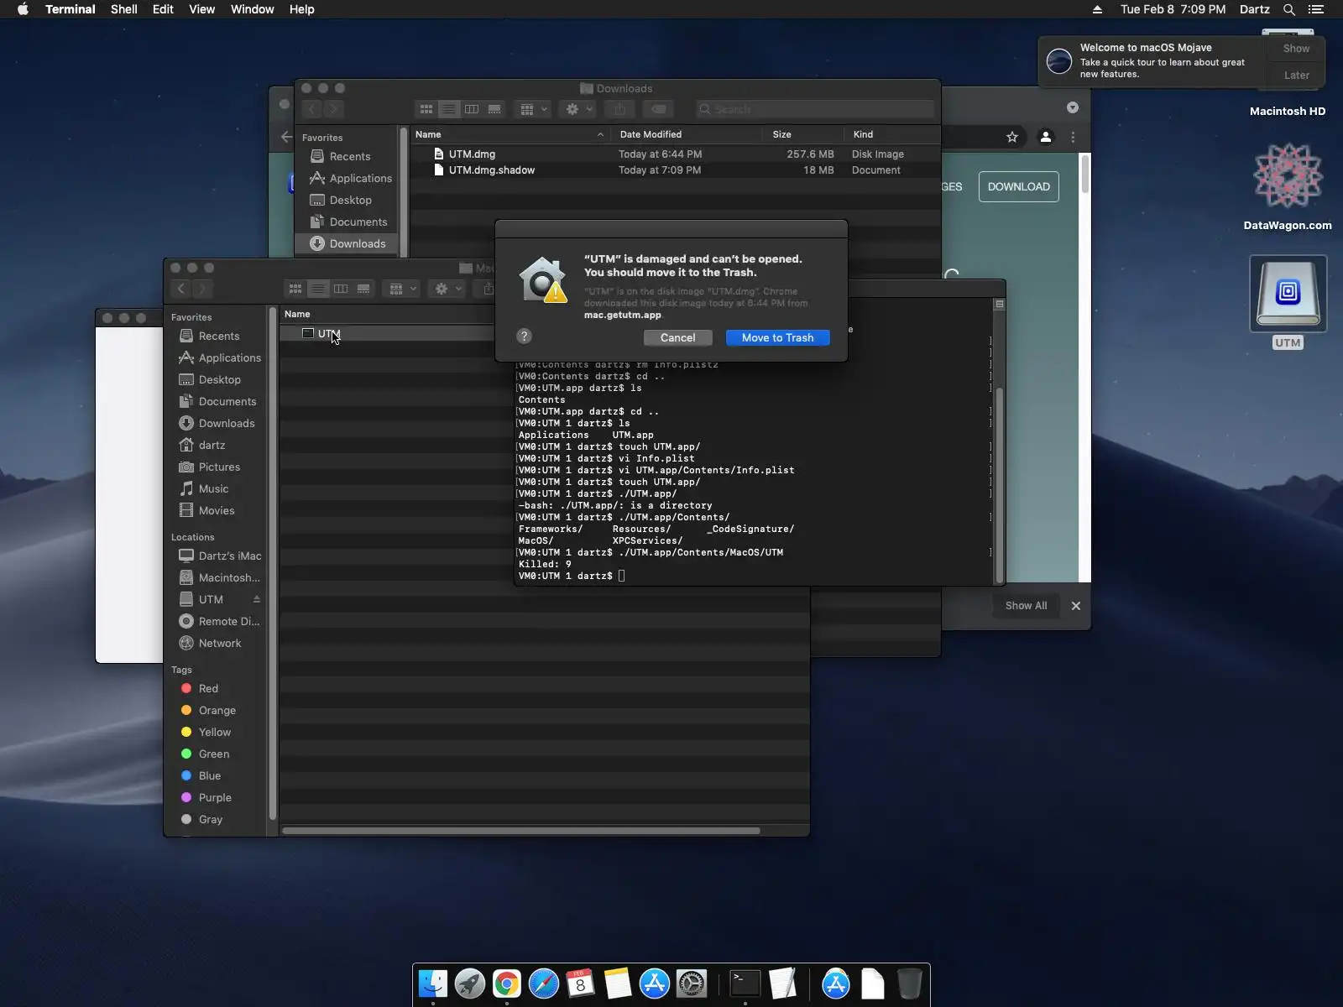Viewport: 1343px width, 1007px height.
Task: Open Safari compass icon in Dock
Action: pyautogui.click(x=544, y=984)
